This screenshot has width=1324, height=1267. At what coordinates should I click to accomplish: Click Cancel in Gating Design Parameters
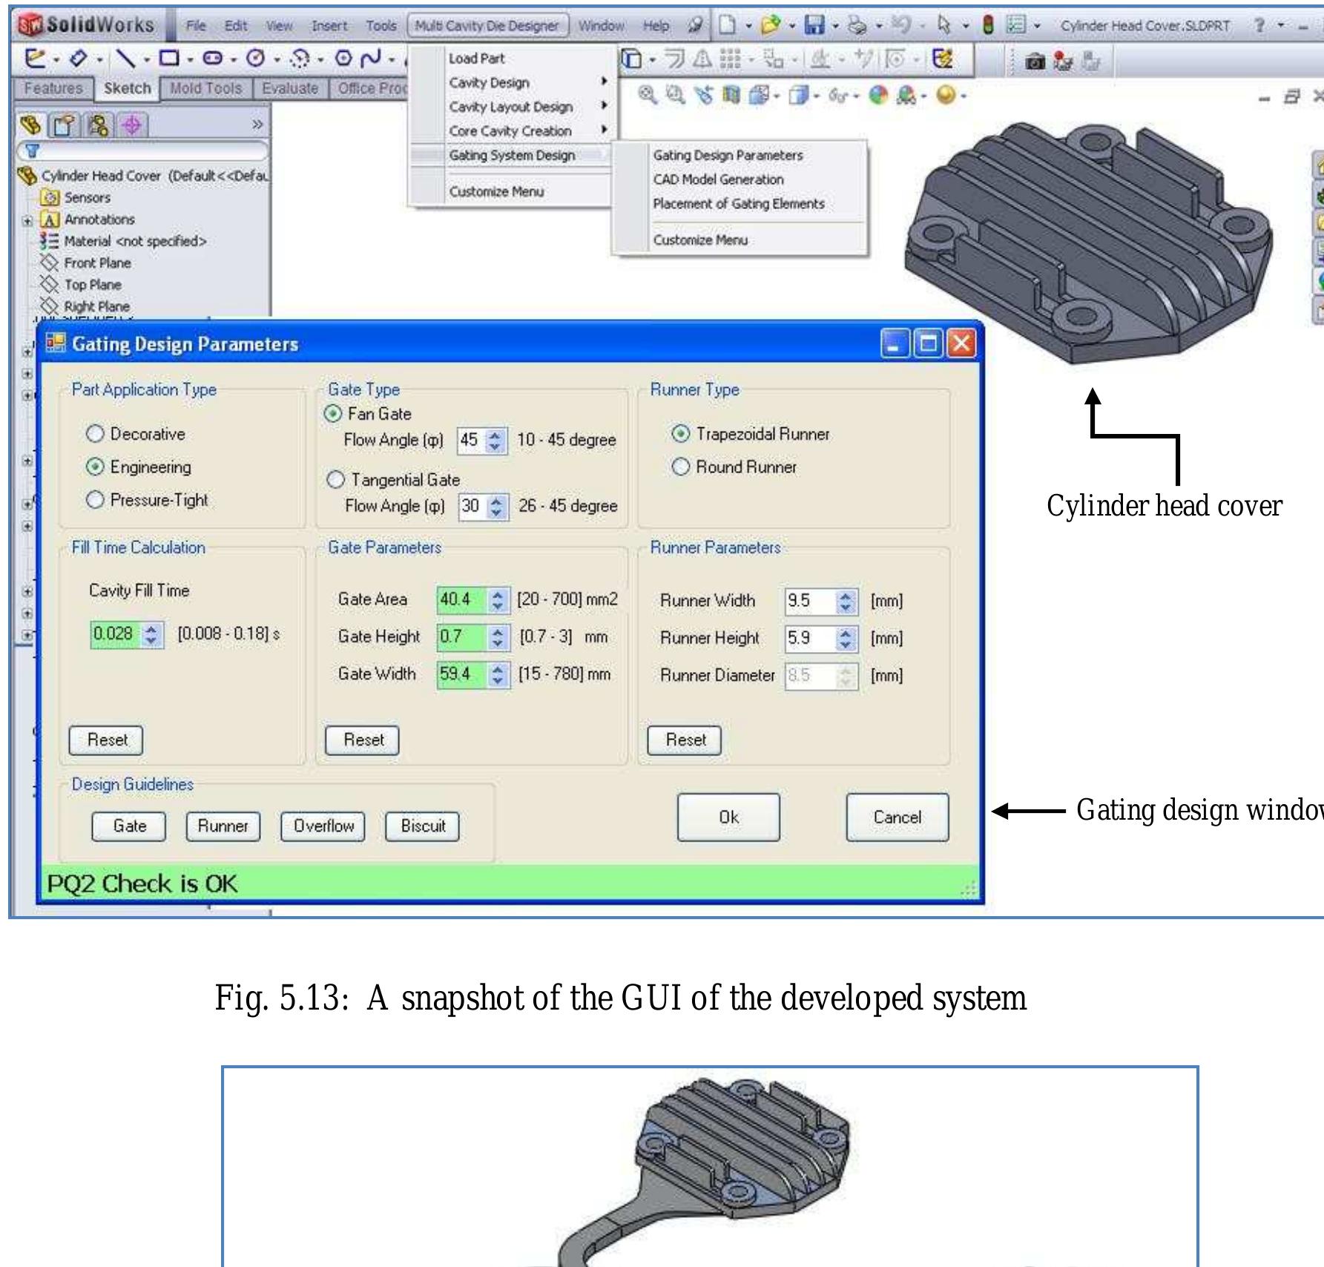[898, 817]
